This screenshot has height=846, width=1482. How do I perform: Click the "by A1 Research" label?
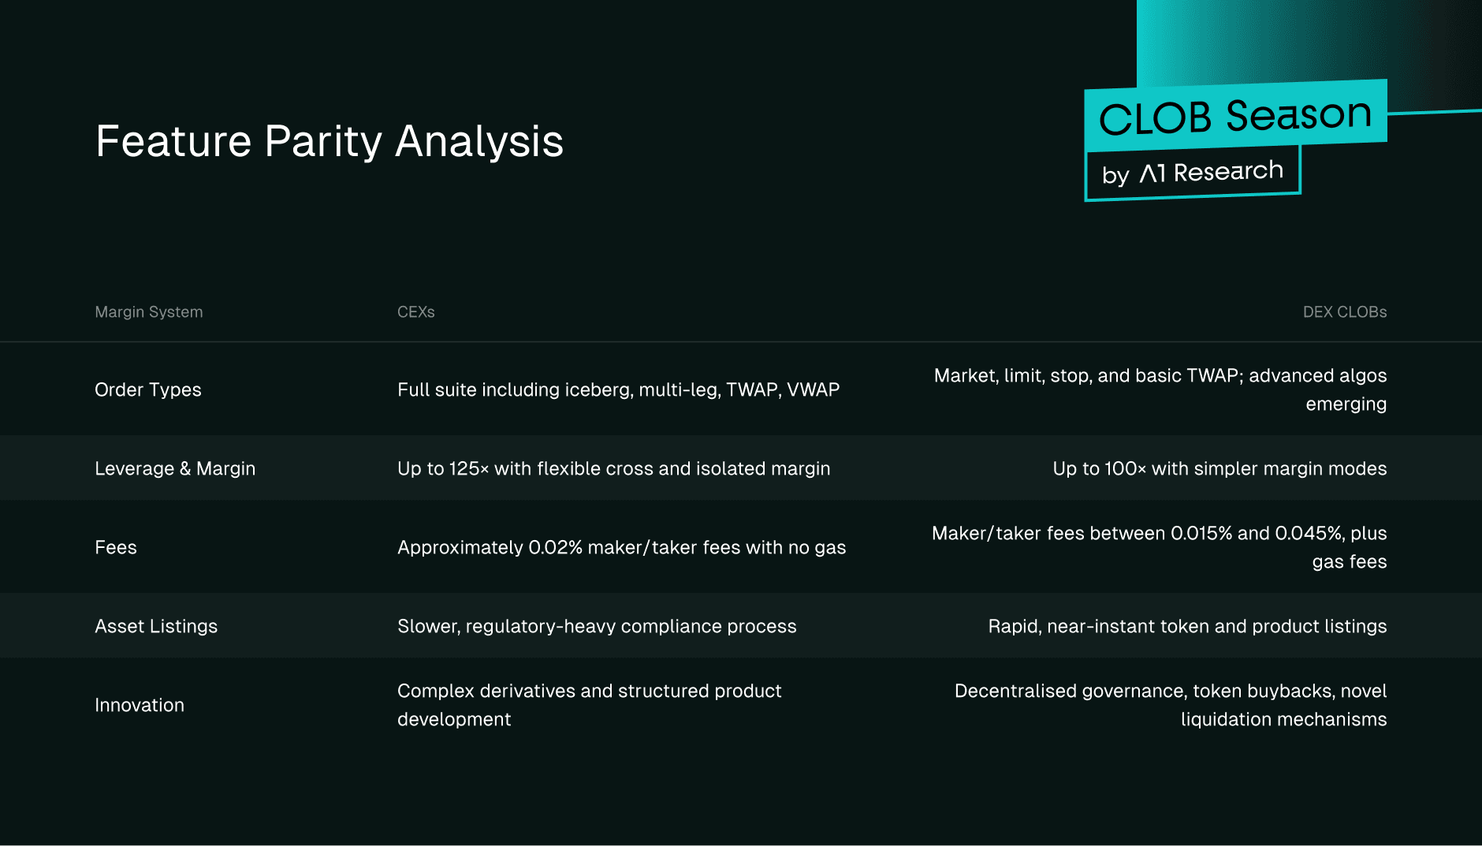[1192, 173]
